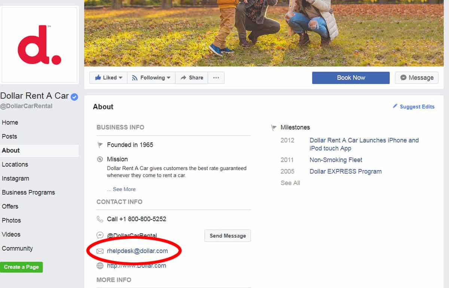This screenshot has height=288, width=449.
Task: Click the pencil icon beside Suggest Edits
Action: [x=395, y=106]
